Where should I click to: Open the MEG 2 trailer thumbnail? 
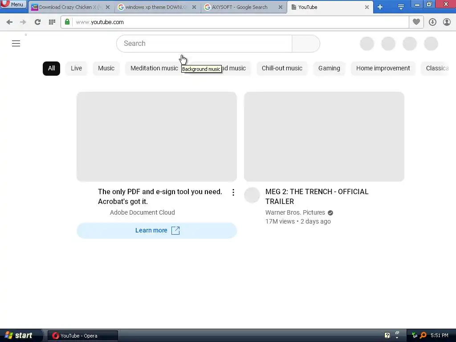pyautogui.click(x=324, y=137)
